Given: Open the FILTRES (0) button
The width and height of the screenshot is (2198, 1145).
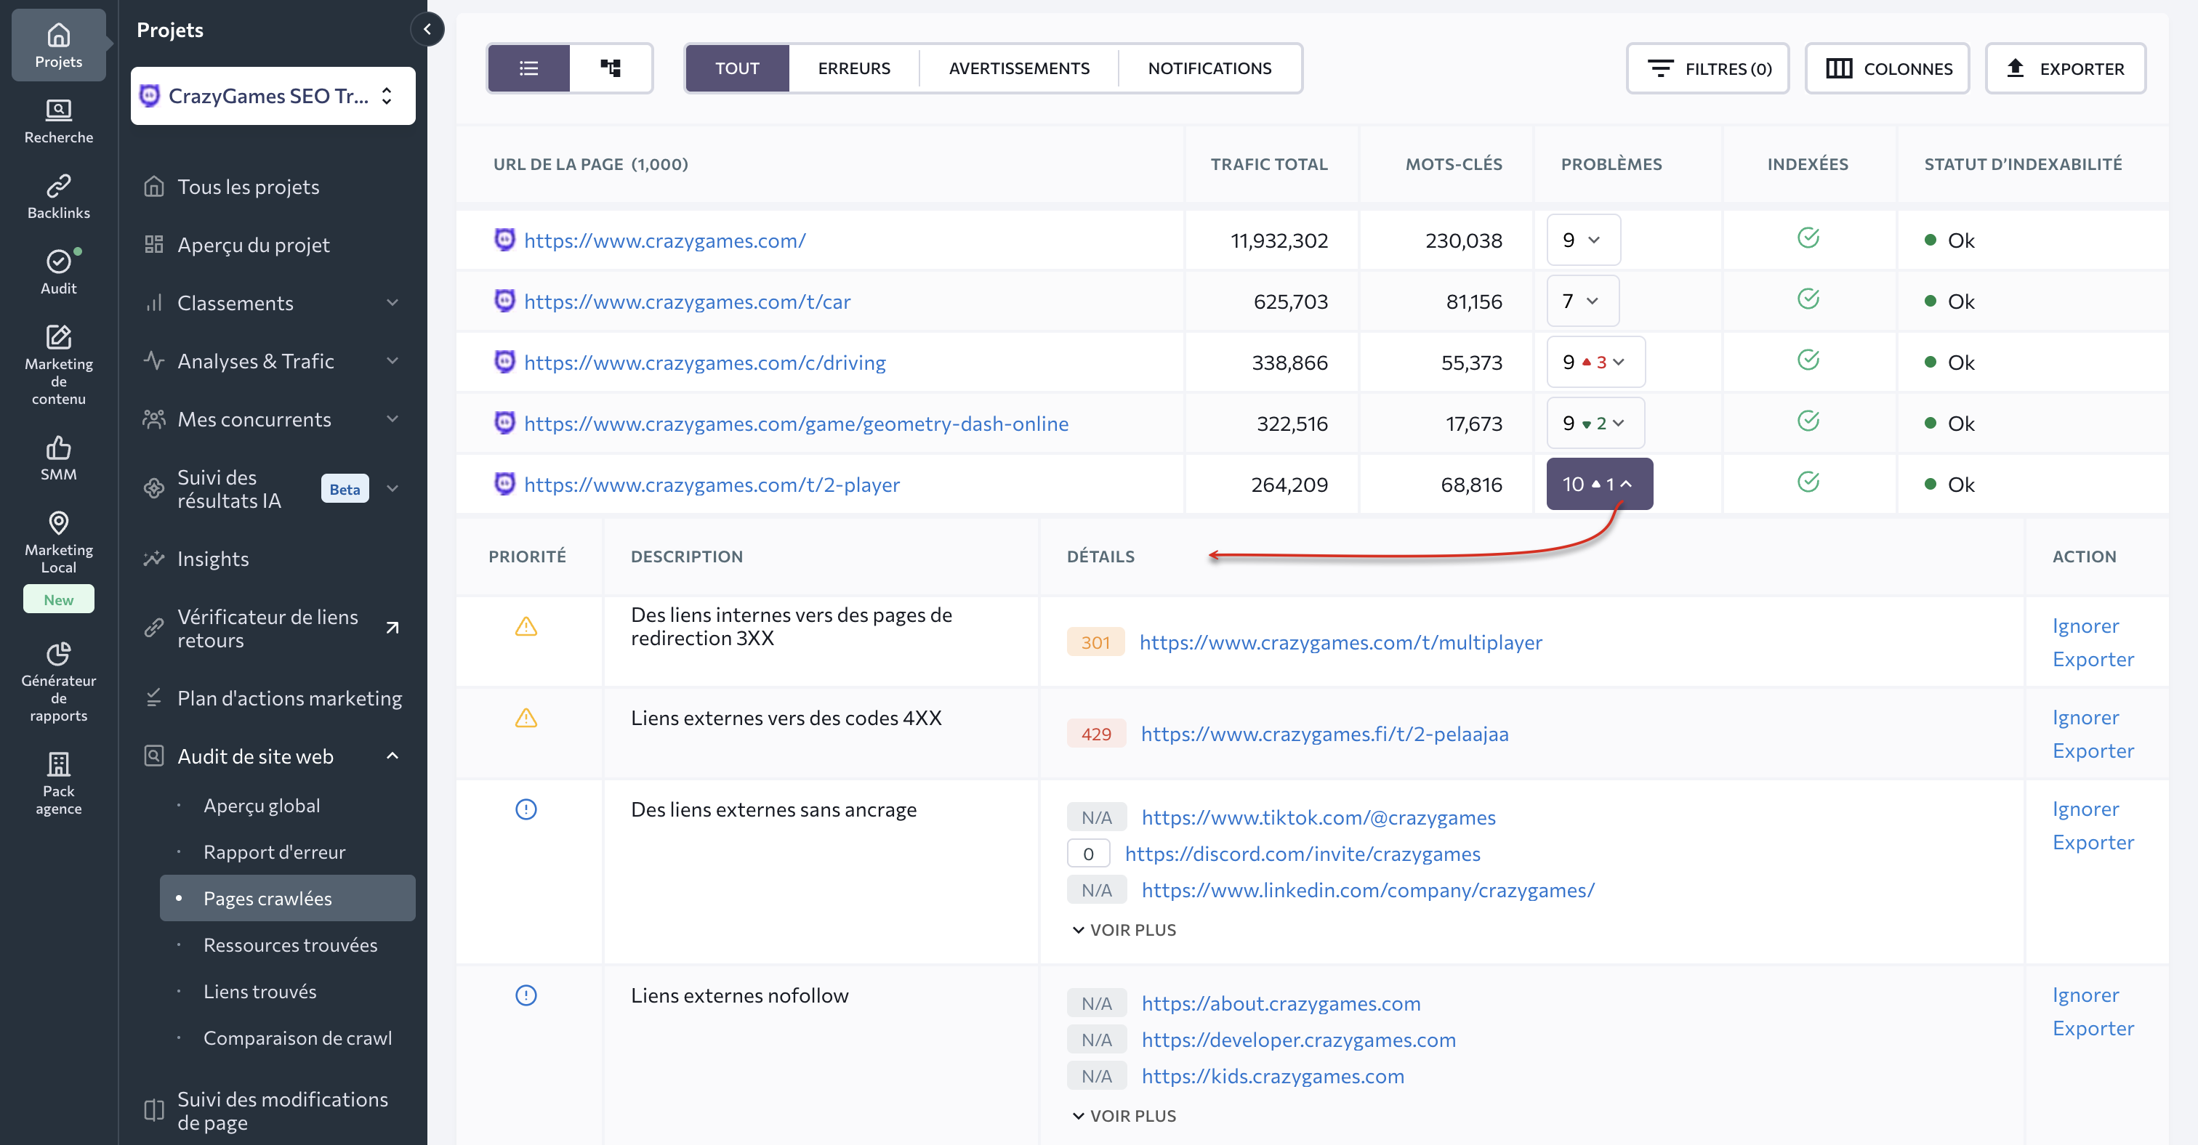Looking at the screenshot, I should tap(1707, 68).
